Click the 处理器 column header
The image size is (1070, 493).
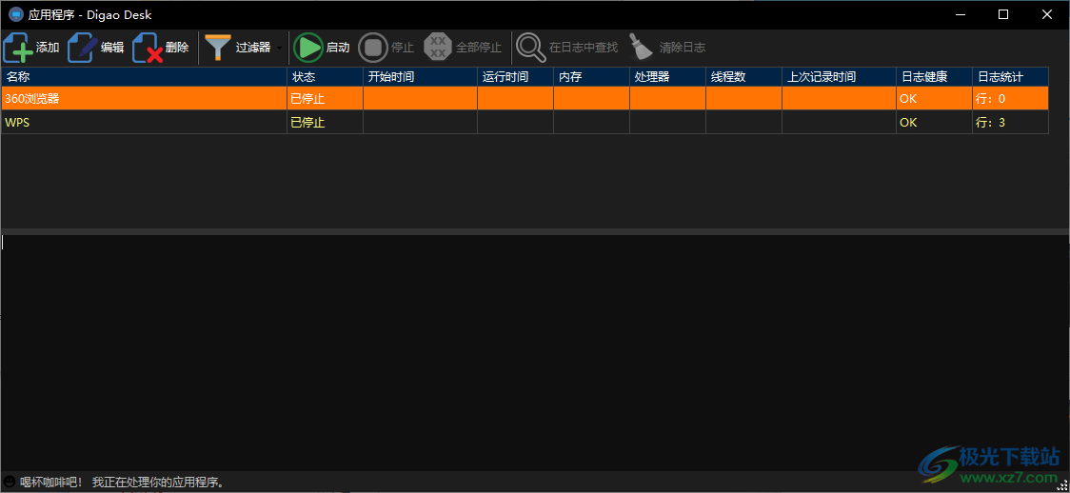click(668, 76)
